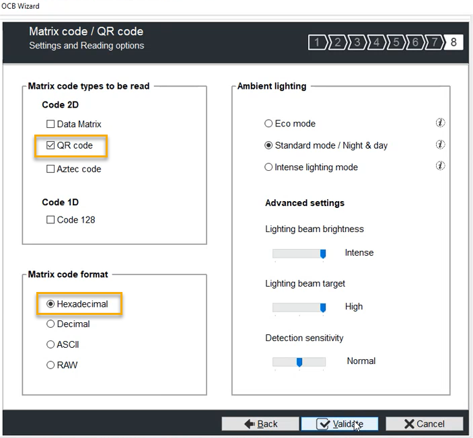Select Eco mode ambient lighting
The height and width of the screenshot is (438, 473).
[x=268, y=124]
